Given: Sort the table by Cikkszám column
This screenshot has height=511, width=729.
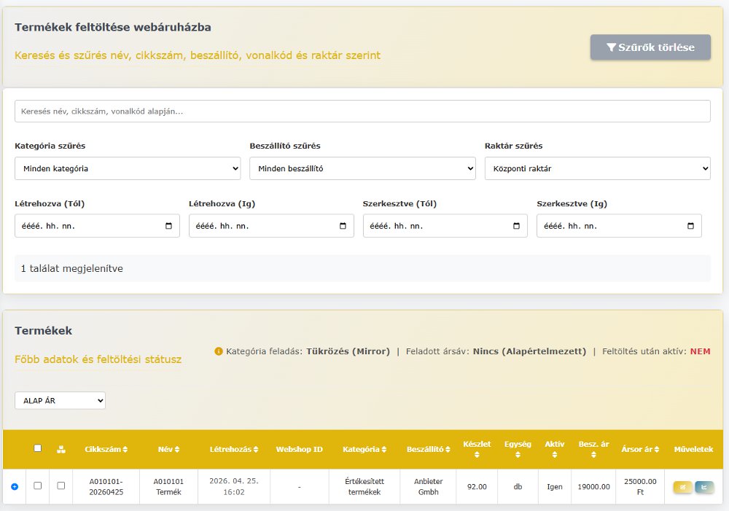Looking at the screenshot, I should [x=106, y=450].
